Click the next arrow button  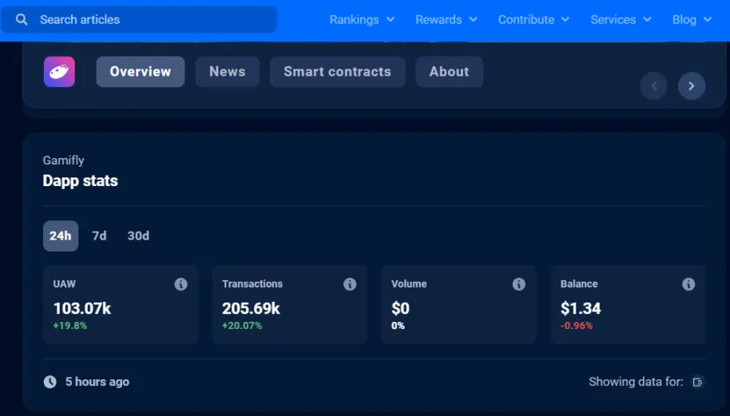692,85
